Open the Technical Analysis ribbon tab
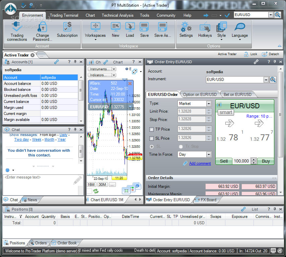 tap(118, 15)
